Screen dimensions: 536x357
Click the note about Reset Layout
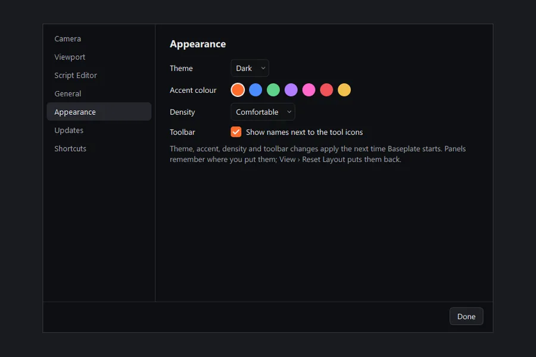tap(317, 154)
